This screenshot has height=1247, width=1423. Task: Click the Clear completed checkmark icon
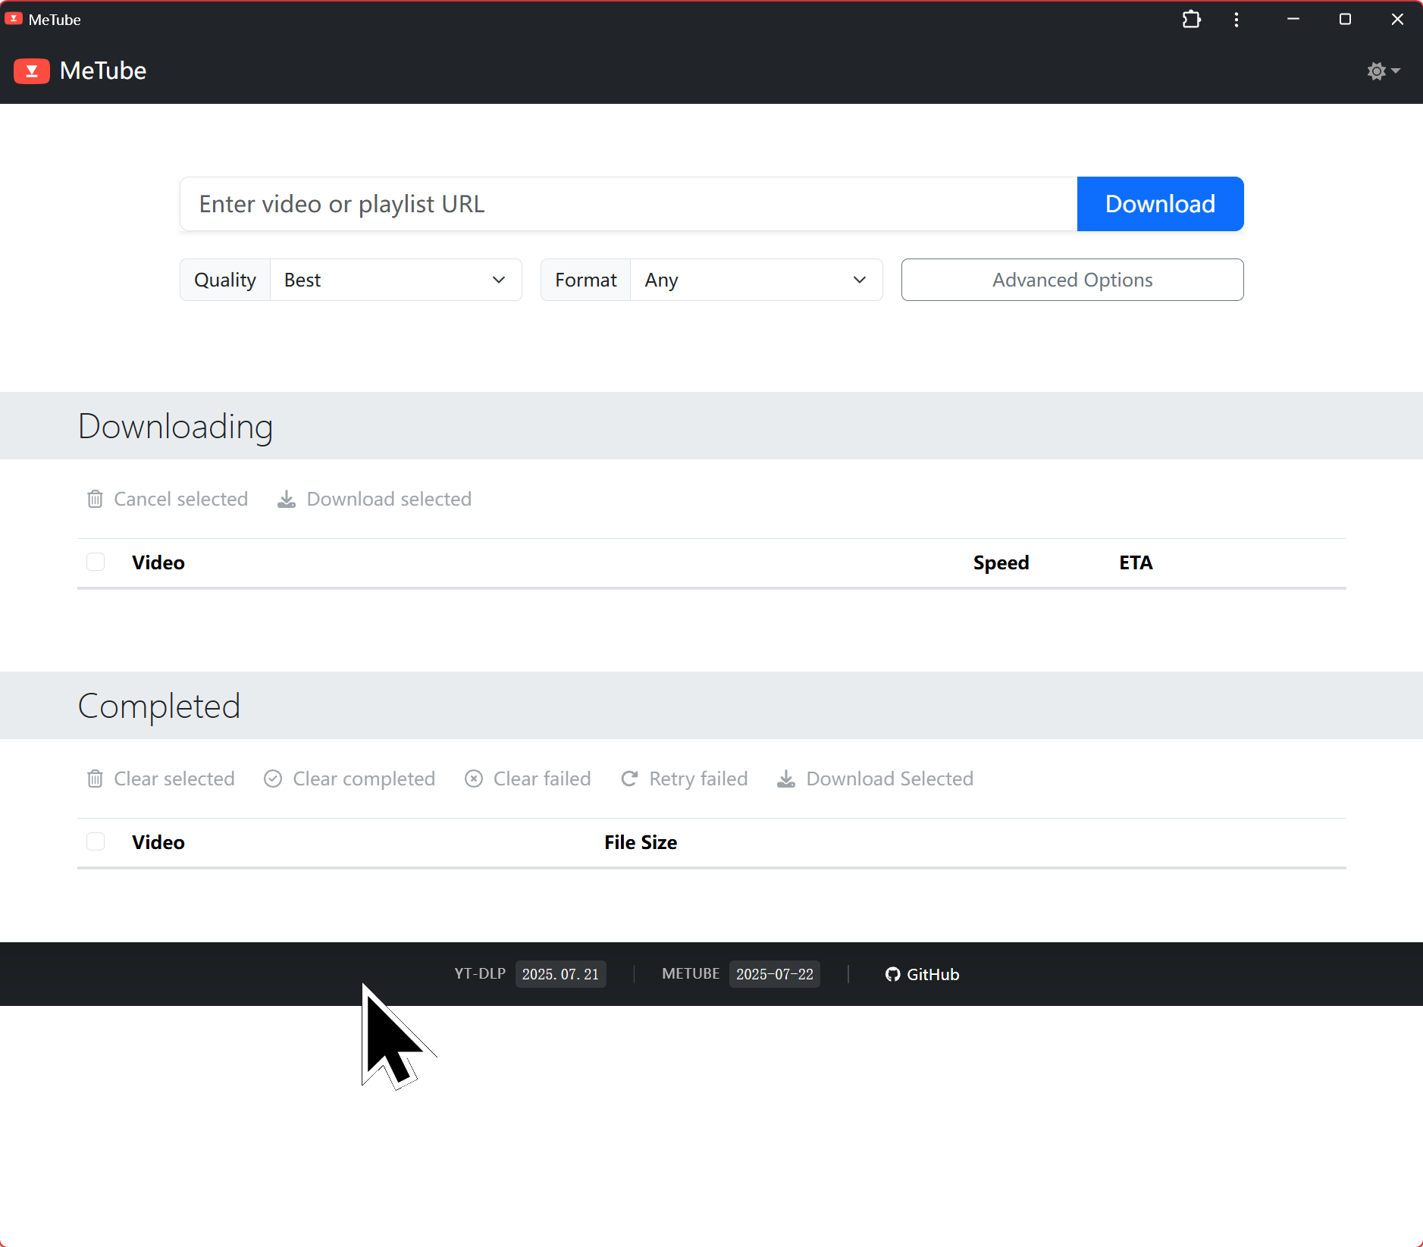point(273,779)
